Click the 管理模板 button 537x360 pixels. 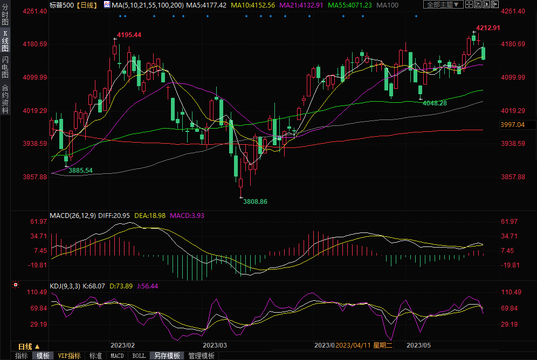tap(201, 356)
